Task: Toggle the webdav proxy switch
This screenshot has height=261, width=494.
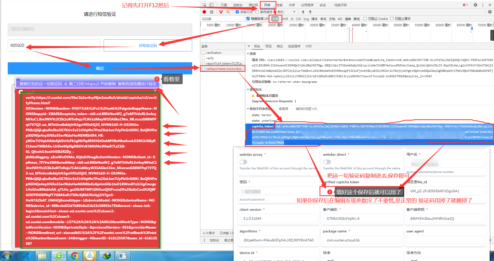Action: (243, 162)
